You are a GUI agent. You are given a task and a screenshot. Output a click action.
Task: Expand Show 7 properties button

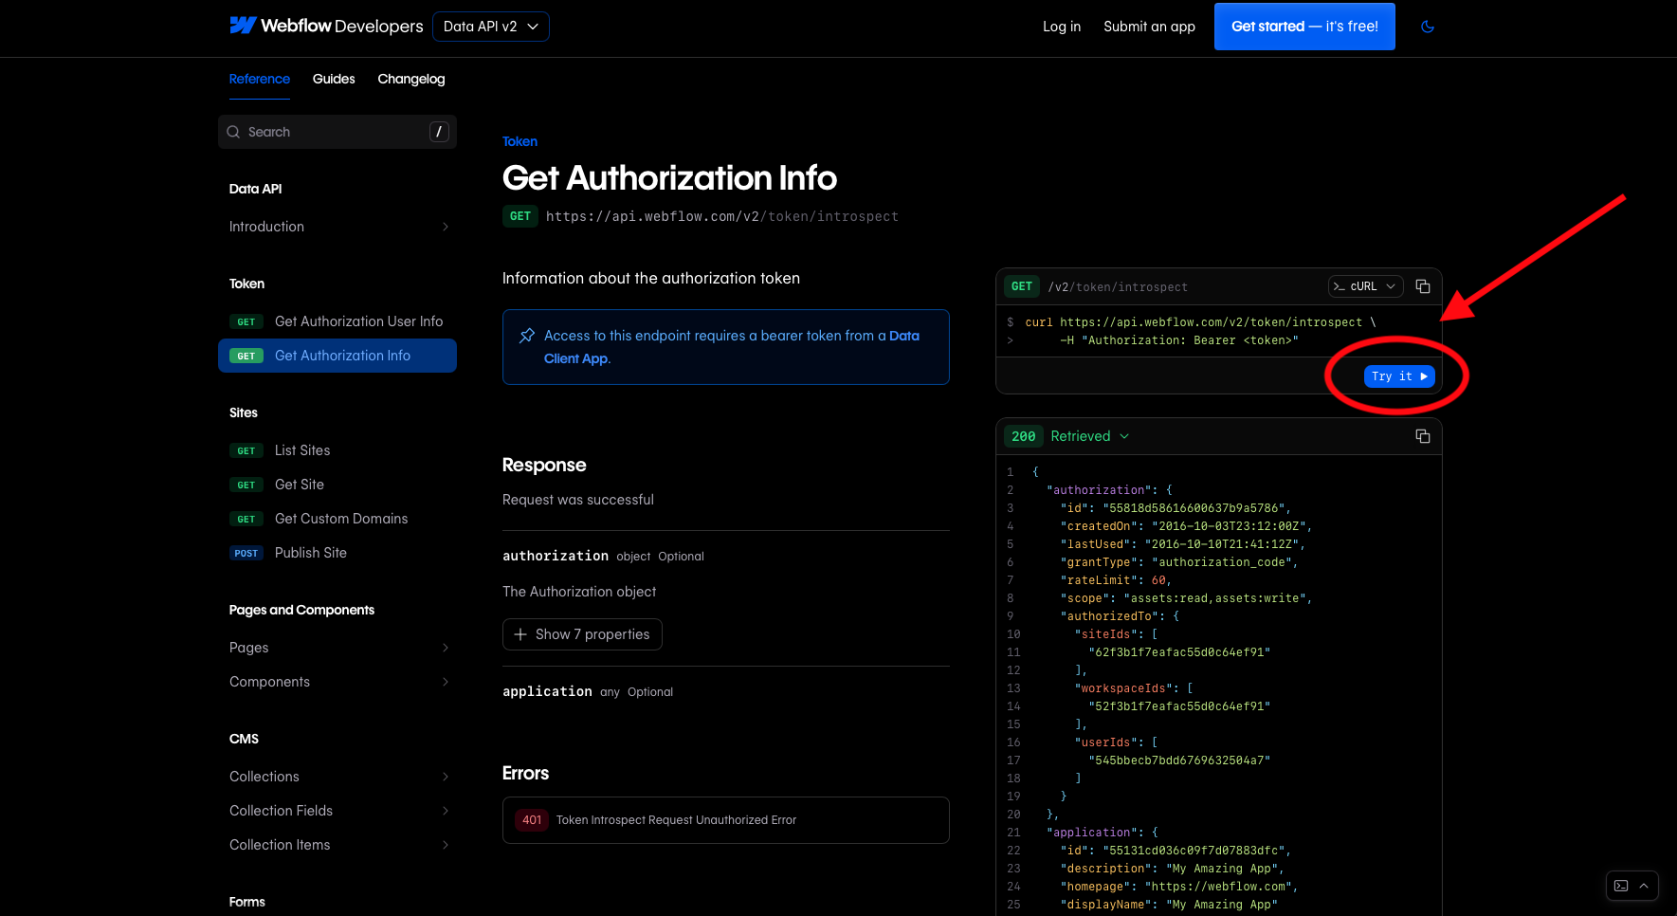[x=582, y=634]
